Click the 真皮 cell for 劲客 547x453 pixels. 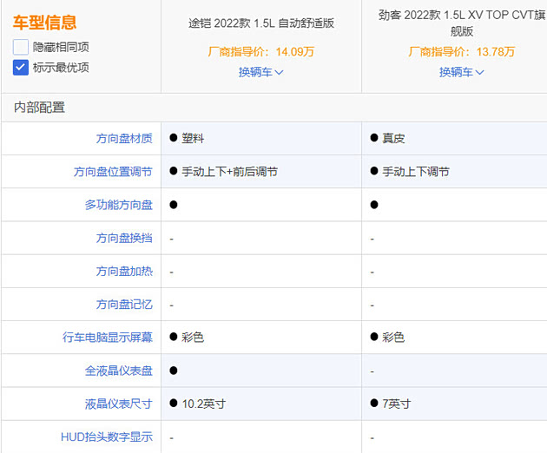(393, 138)
